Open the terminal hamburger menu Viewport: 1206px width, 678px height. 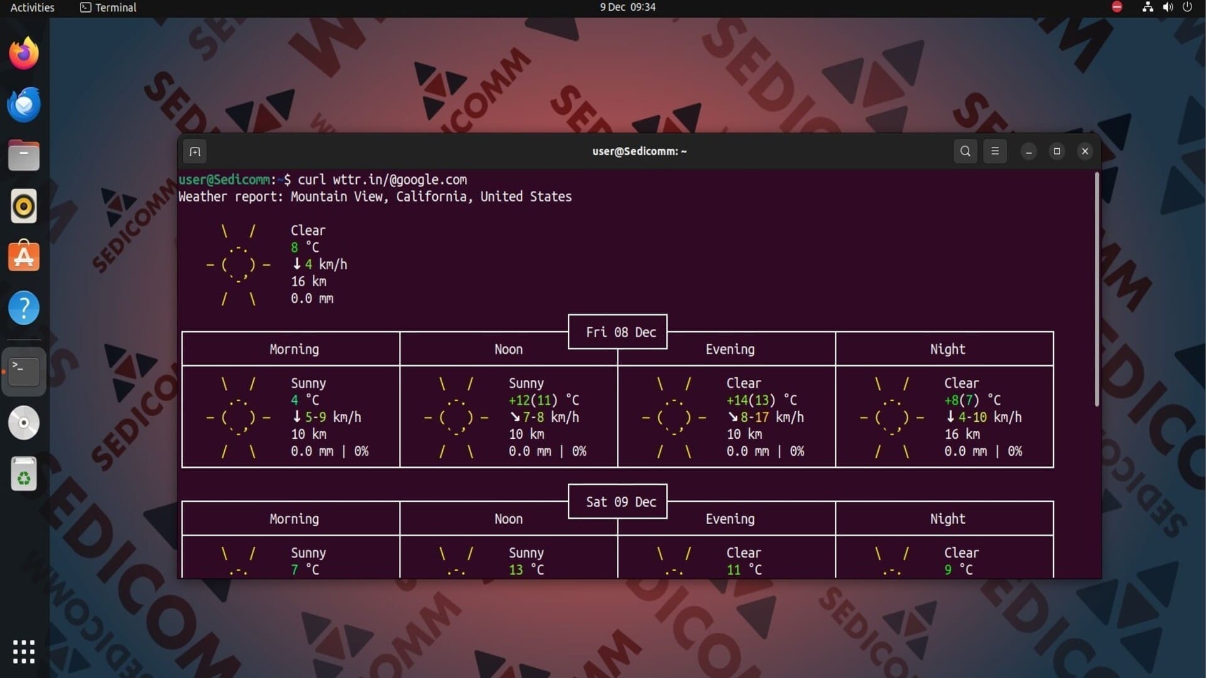pos(995,151)
